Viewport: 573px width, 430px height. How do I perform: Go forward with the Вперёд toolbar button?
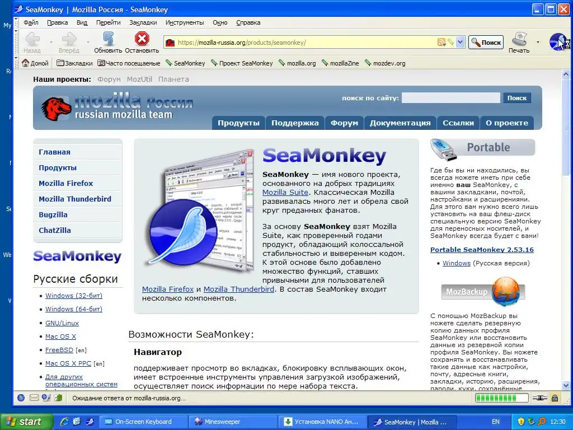coord(69,43)
